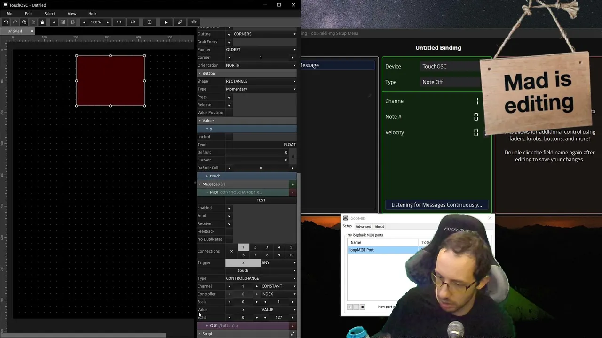The height and width of the screenshot is (338, 602).
Task: Open the File menu
Action: 9,14
